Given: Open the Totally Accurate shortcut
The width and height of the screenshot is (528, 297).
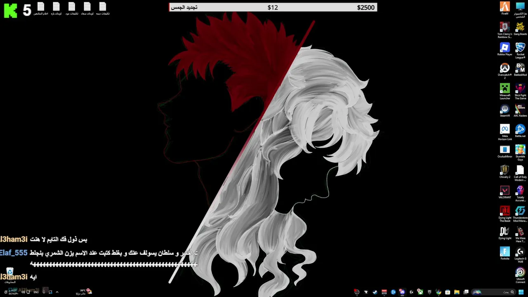Looking at the screenshot, I should coord(520,193).
